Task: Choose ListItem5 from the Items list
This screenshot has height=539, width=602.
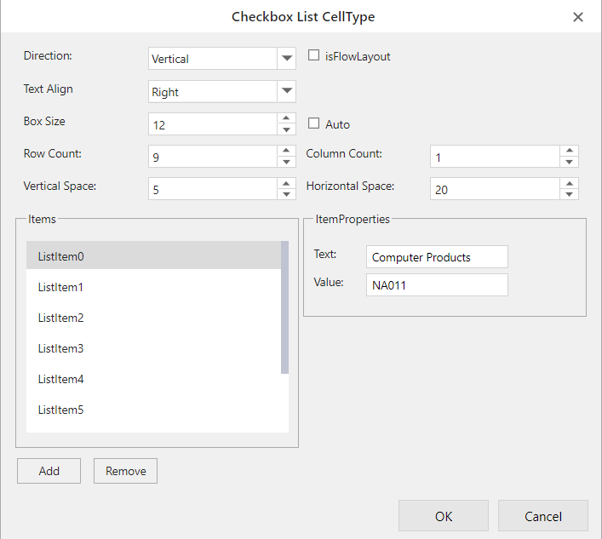Action: coord(153,410)
